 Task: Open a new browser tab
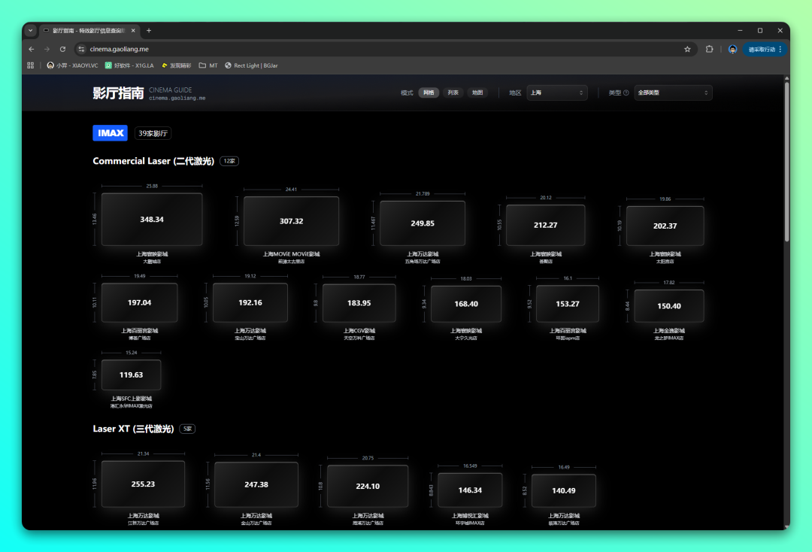[149, 31]
